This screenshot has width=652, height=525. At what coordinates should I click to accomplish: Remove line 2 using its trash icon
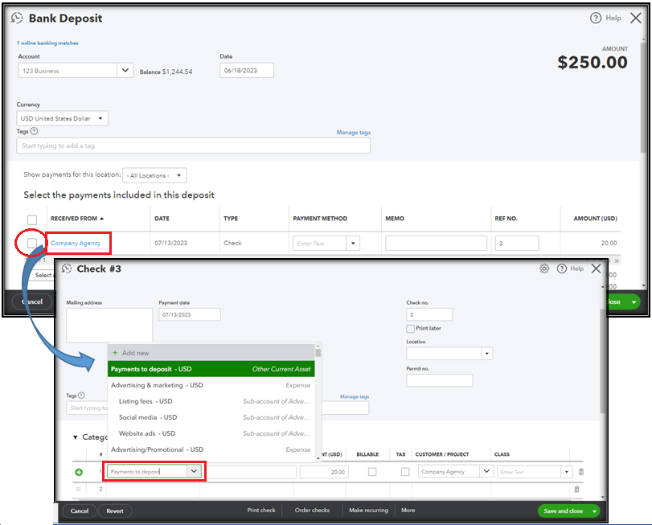point(576,488)
